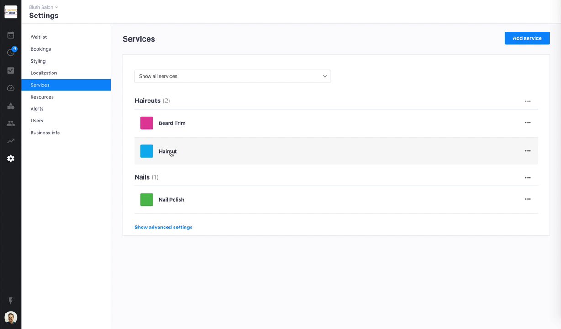Viewport: 561px width, 329px height.
Task: Open Beard Trim options menu
Action: 528,122
